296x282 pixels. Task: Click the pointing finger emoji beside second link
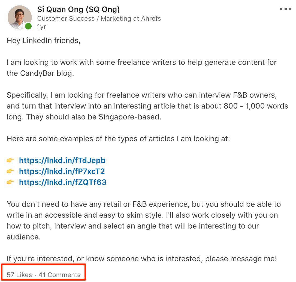10,171
